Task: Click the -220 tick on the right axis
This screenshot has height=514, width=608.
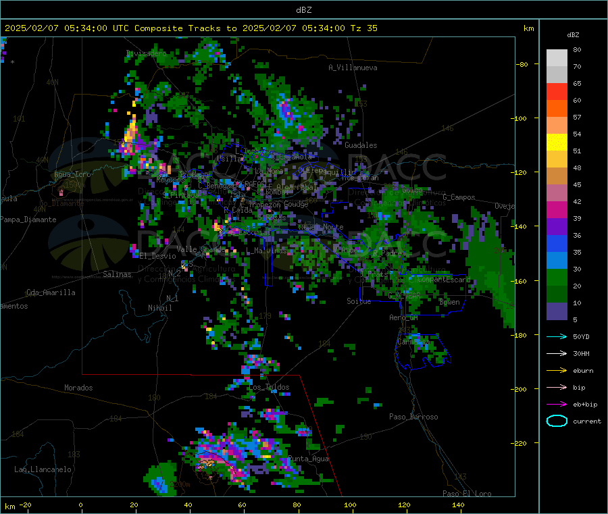Action: click(519, 443)
